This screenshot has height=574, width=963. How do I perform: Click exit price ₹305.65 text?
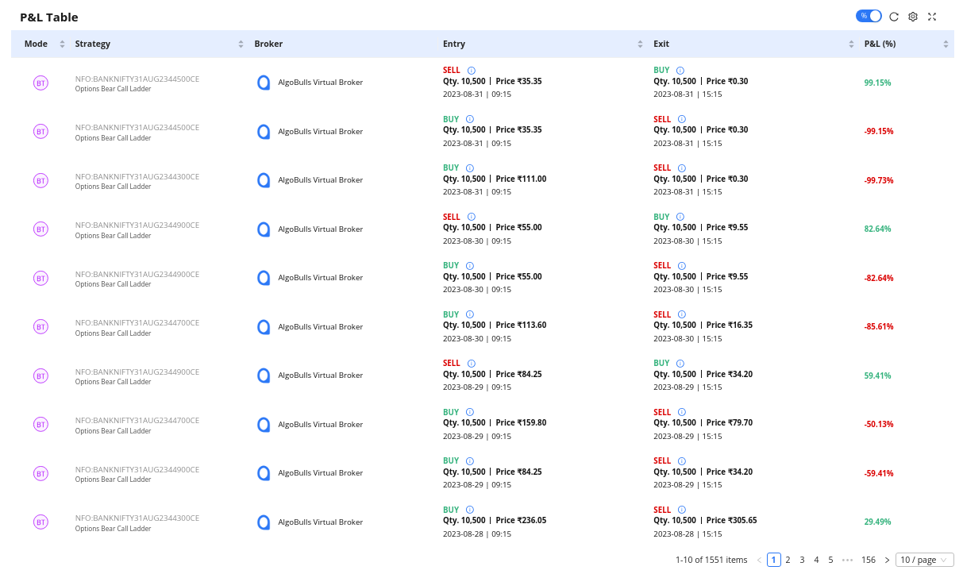click(731, 520)
